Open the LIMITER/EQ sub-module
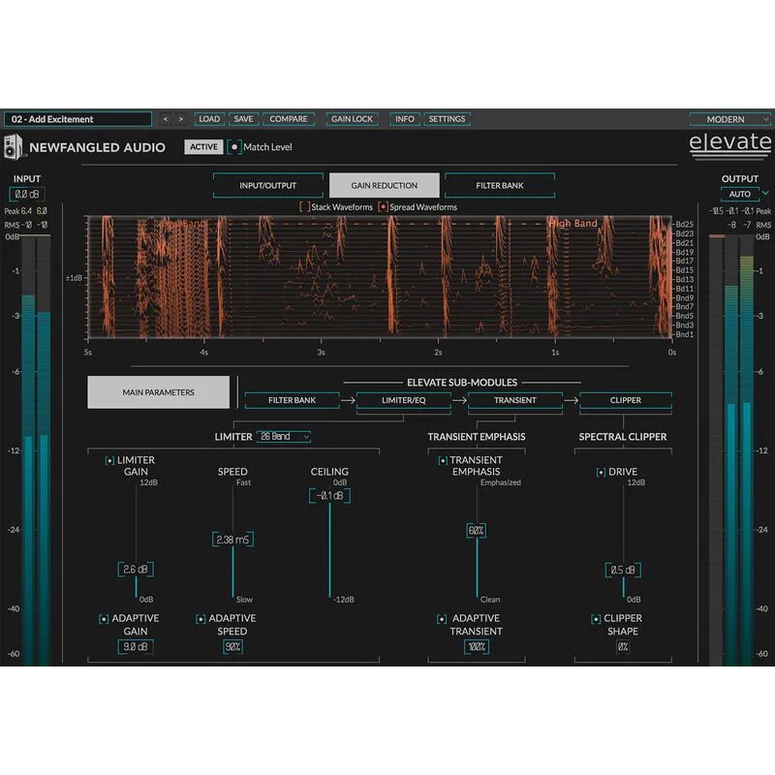This screenshot has width=775, height=775. pos(402,399)
